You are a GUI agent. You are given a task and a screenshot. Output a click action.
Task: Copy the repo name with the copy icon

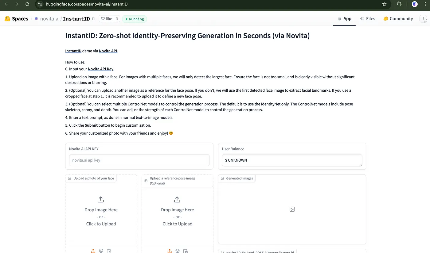pos(94,19)
